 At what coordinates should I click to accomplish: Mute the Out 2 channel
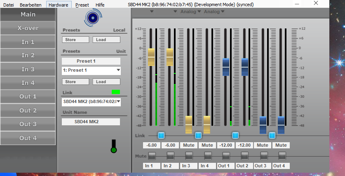coord(244,156)
